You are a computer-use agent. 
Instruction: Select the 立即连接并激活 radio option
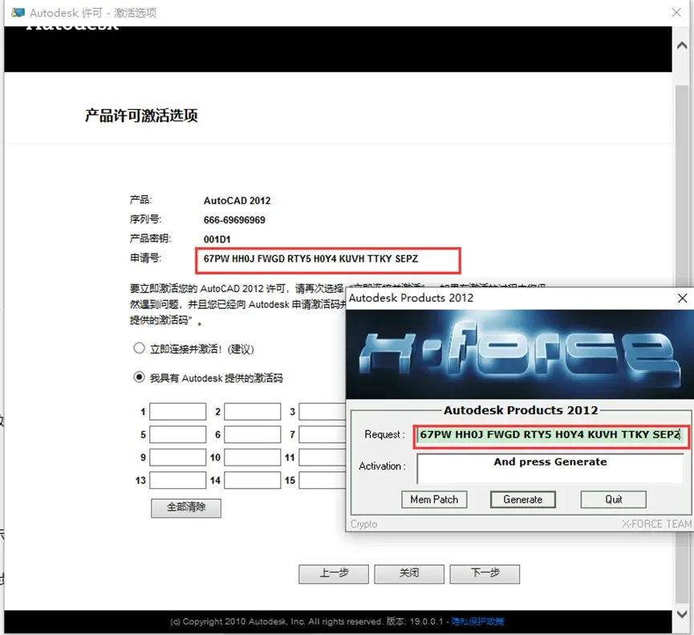coord(139,348)
